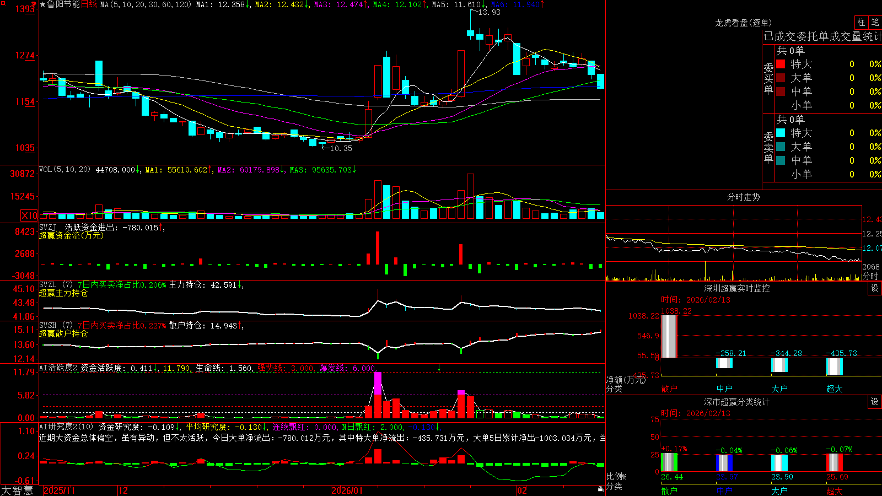Click the teal 大单 sell-order swatch

pos(781,147)
